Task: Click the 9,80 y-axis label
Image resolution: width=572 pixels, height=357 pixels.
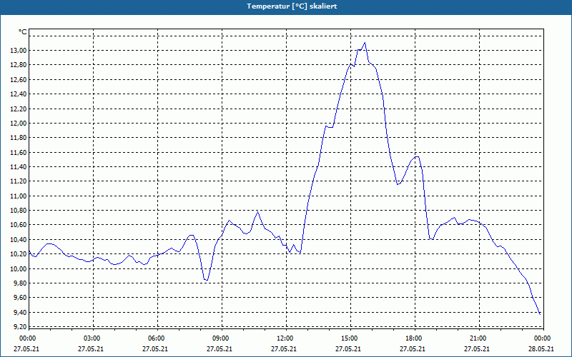Action: 20,283
